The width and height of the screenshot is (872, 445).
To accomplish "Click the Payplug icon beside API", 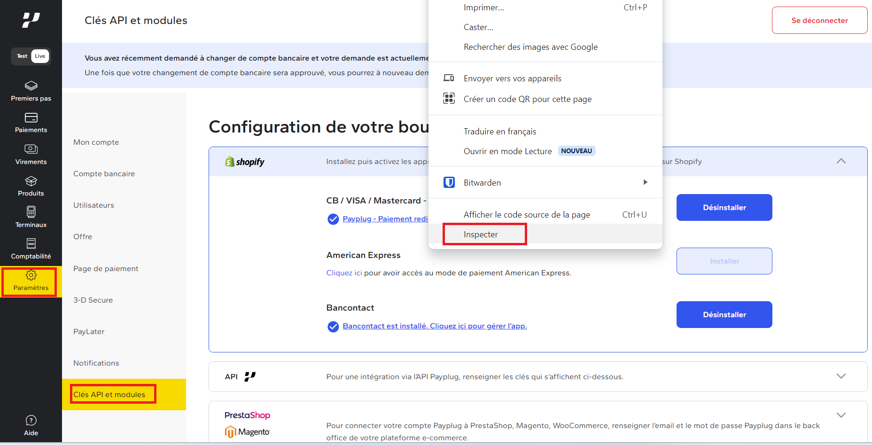I will click(250, 376).
